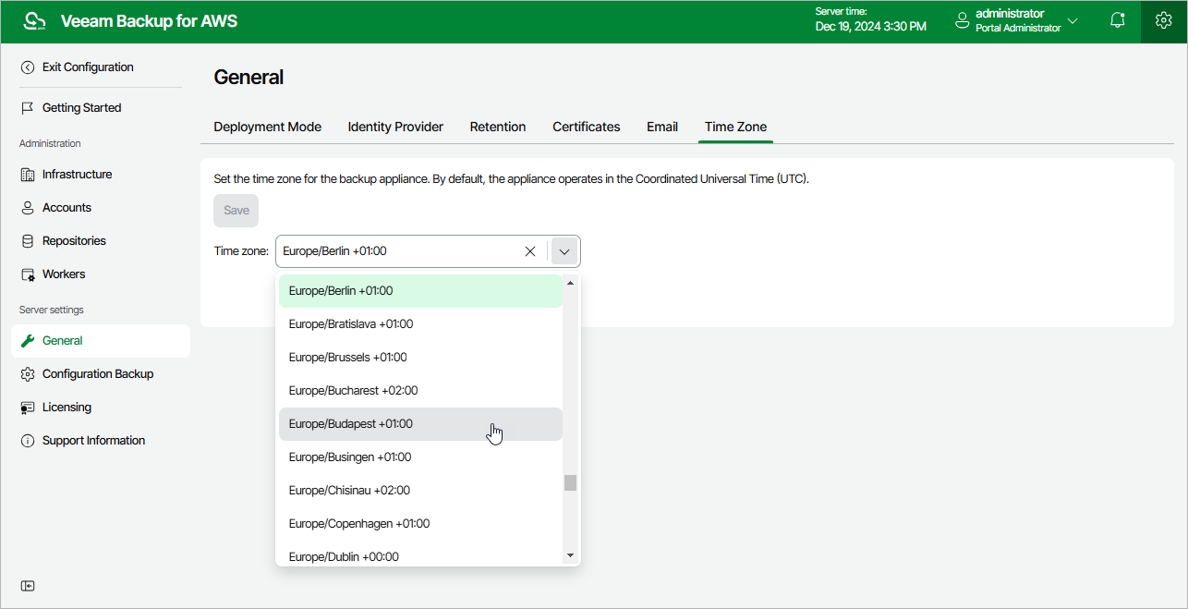
Task: Switch to the Retention tab
Action: pyautogui.click(x=498, y=127)
